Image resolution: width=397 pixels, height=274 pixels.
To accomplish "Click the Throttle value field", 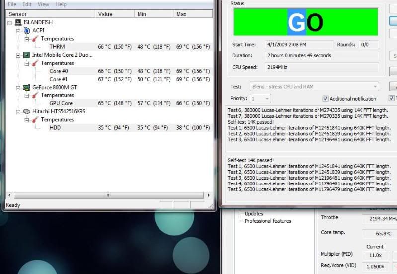I will click(380, 219).
